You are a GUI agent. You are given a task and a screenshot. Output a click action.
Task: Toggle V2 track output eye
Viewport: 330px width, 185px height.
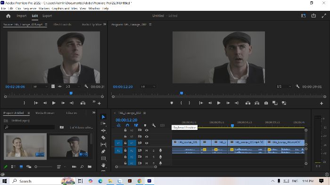(147, 137)
